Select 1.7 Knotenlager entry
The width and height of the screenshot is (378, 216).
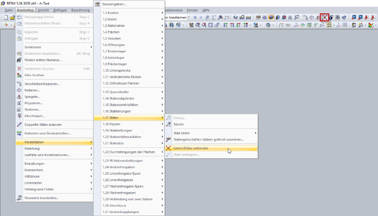click(129, 51)
